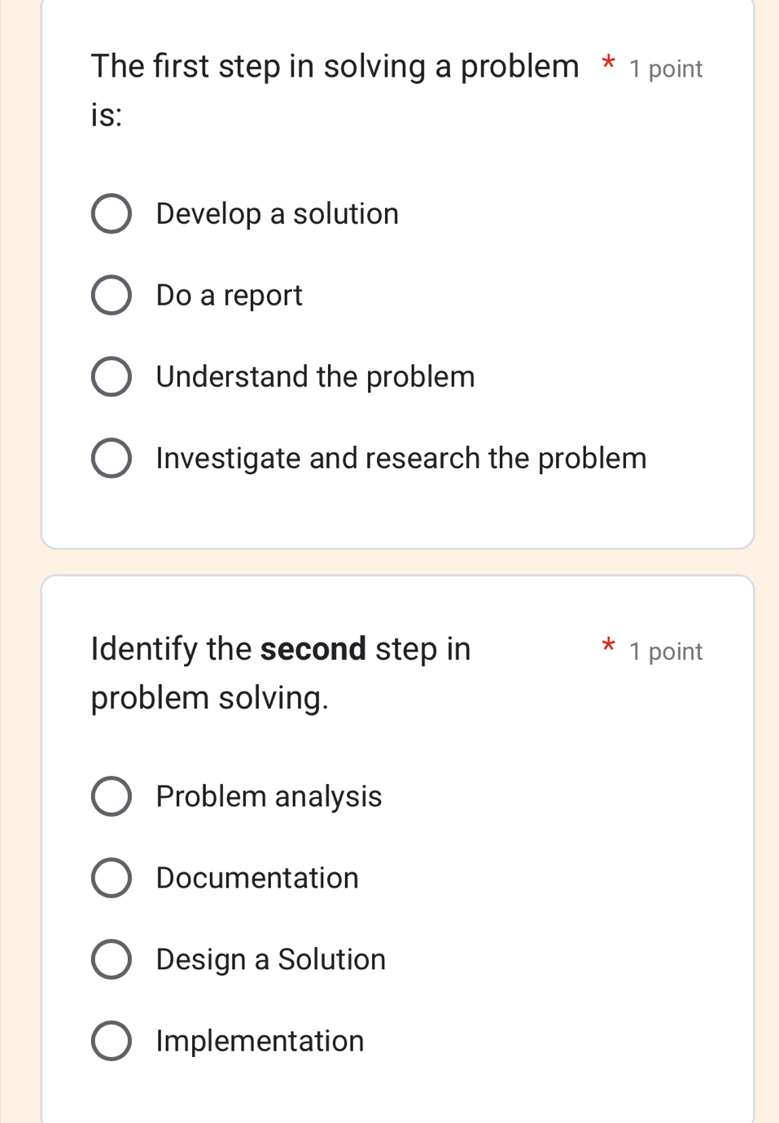Click the "1 point" label of first question
Screen dimensions: 779x1123
click(665, 69)
